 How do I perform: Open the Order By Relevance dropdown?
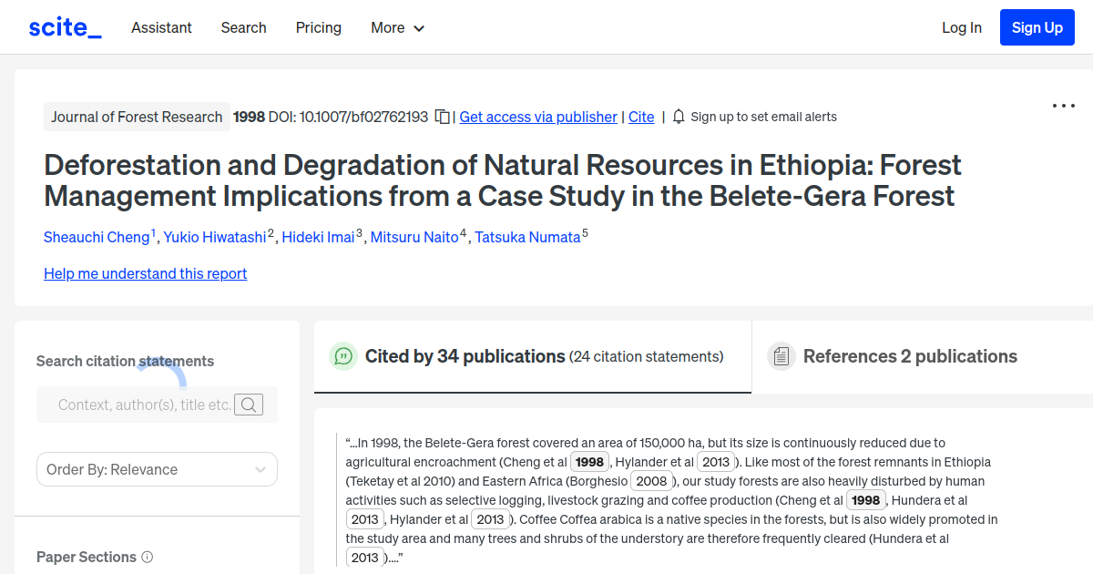157,468
